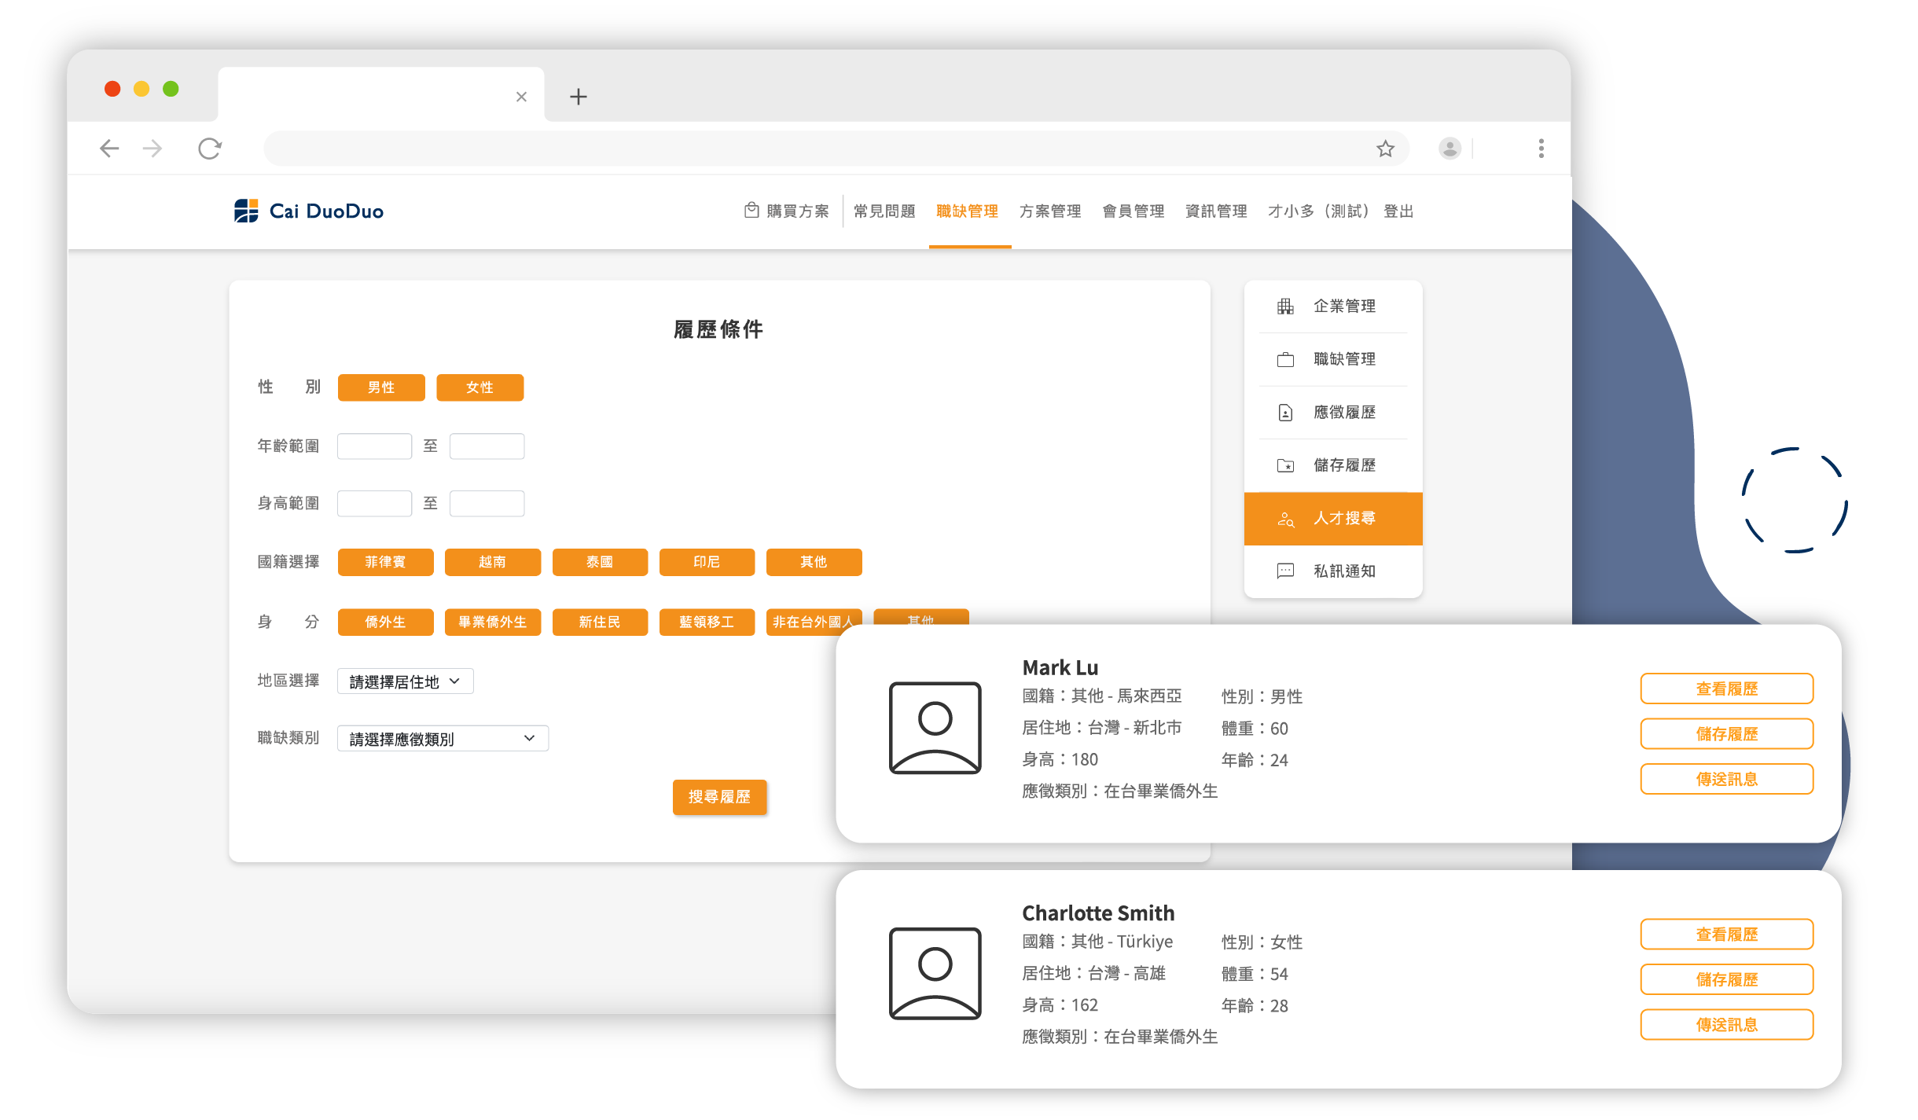The image size is (1918, 1120).
Task: Expand the 請選擇居住地 dropdown
Action: [405, 681]
